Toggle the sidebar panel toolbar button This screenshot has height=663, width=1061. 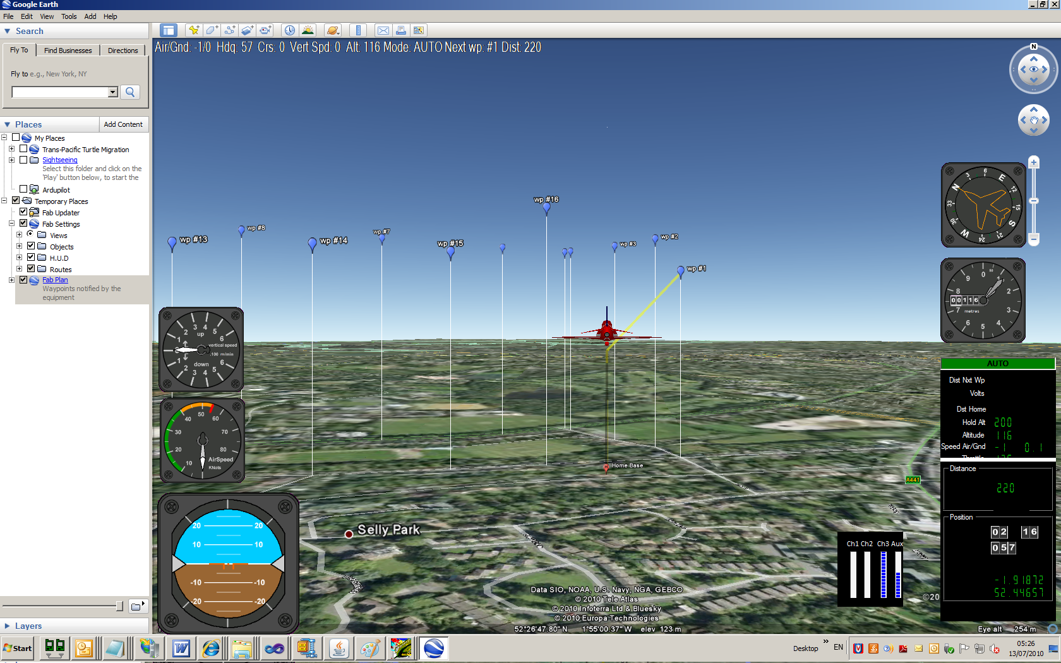[x=168, y=30]
